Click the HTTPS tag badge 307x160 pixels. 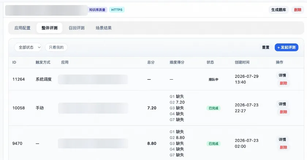[117, 10]
